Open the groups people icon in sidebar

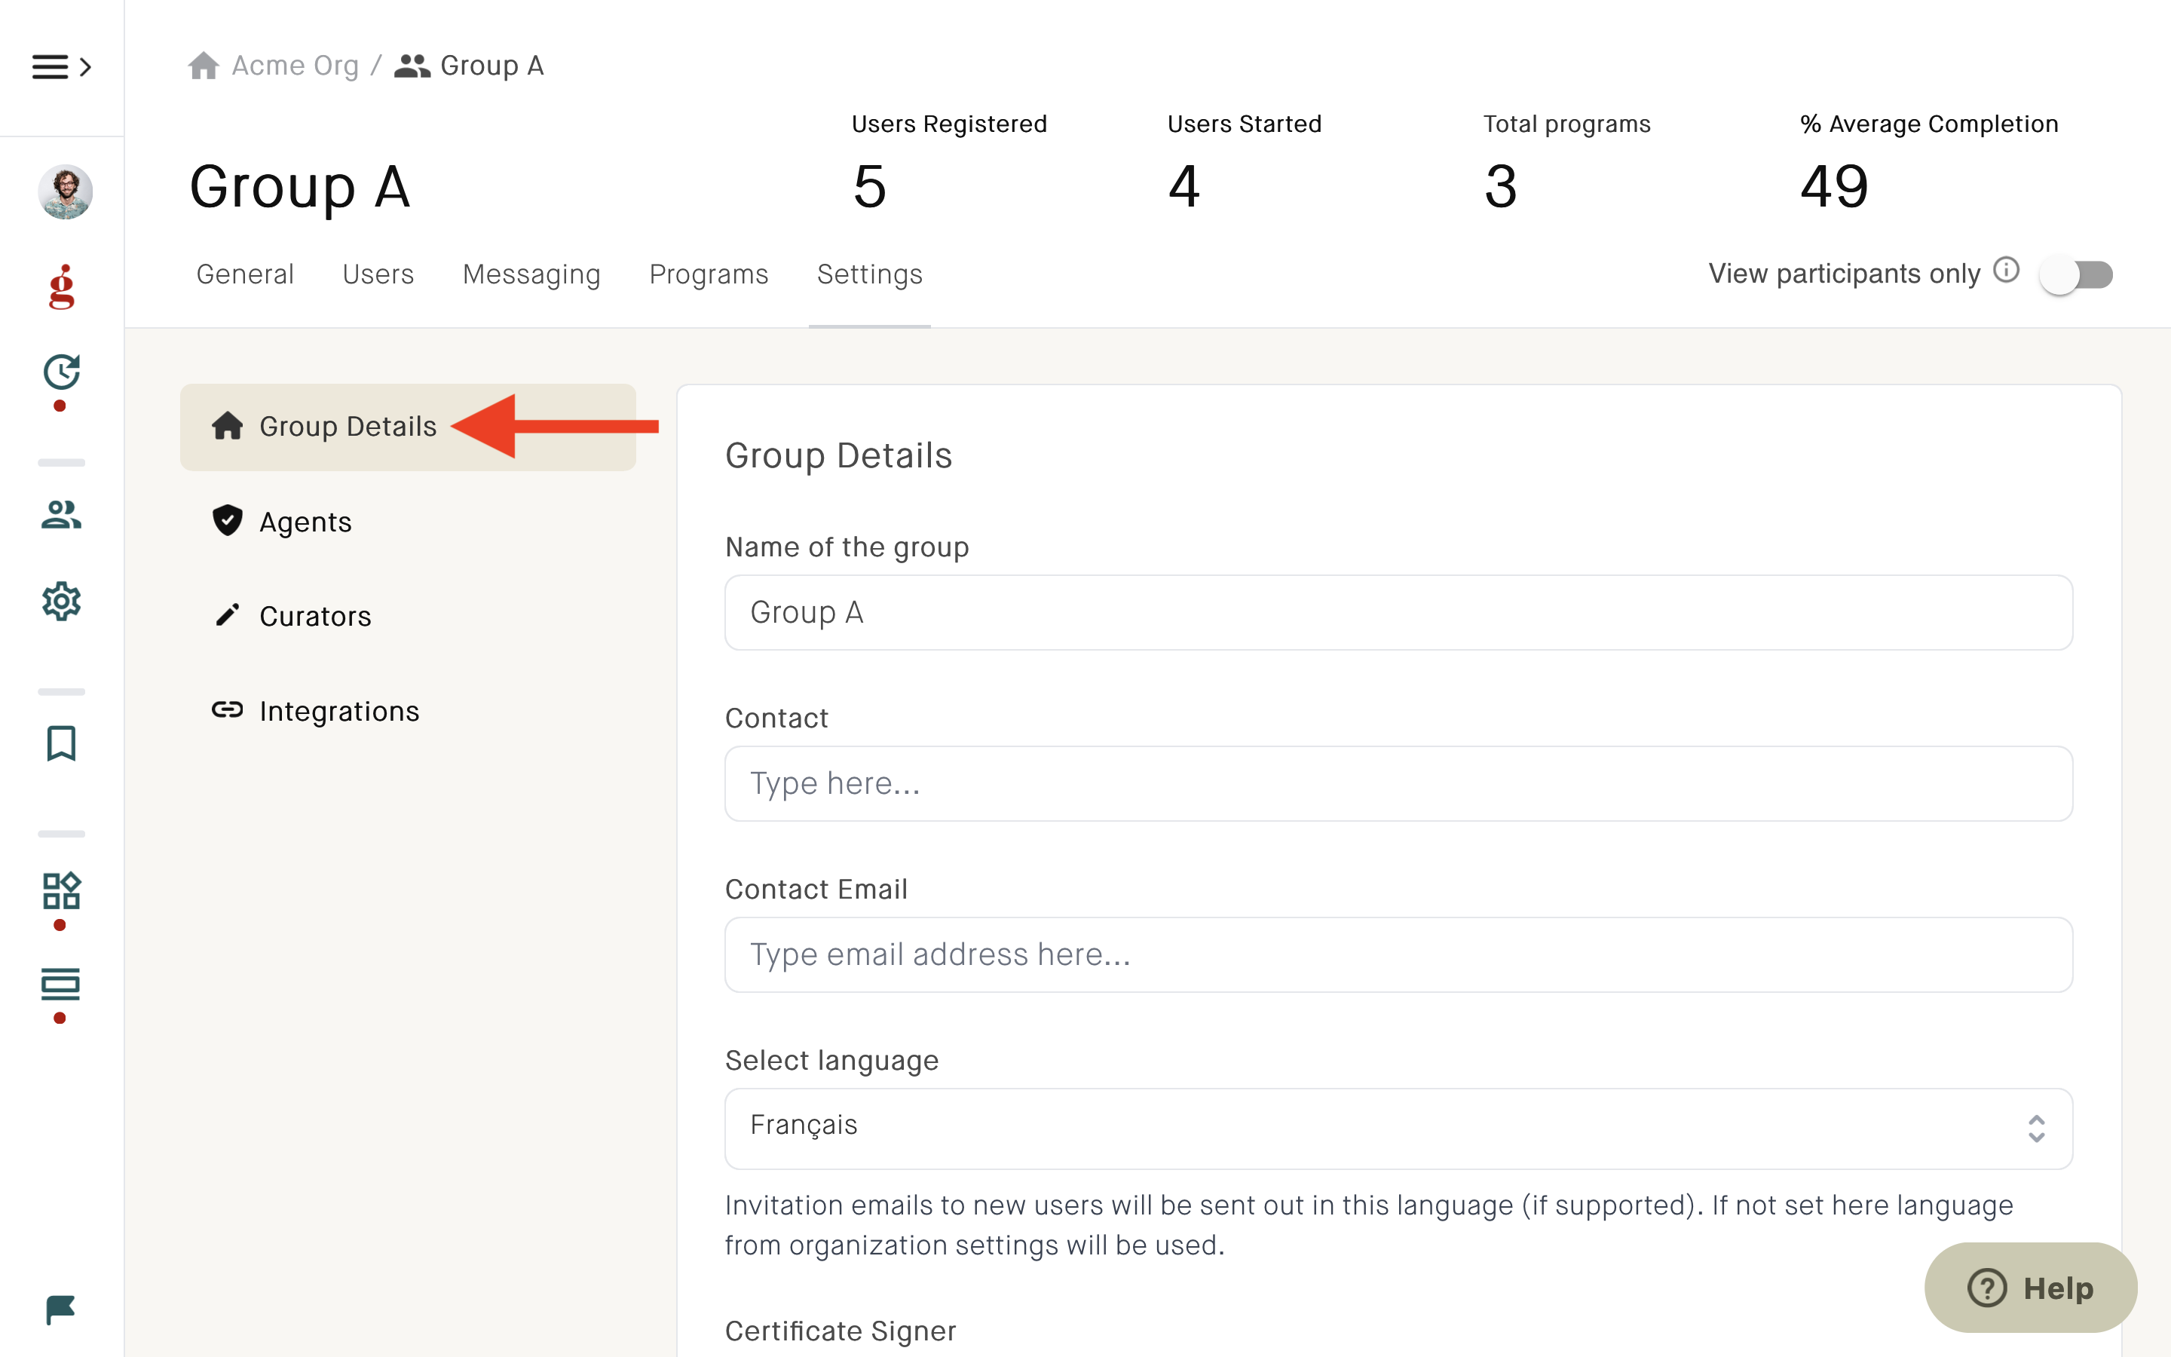pyautogui.click(x=61, y=514)
